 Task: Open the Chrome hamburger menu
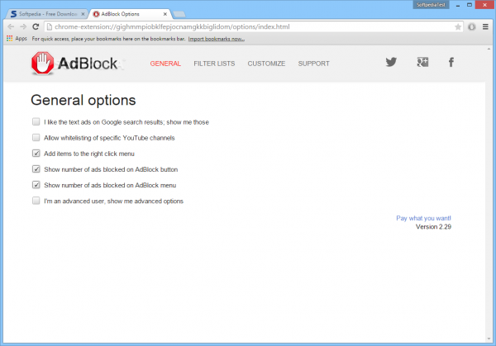[x=485, y=27]
